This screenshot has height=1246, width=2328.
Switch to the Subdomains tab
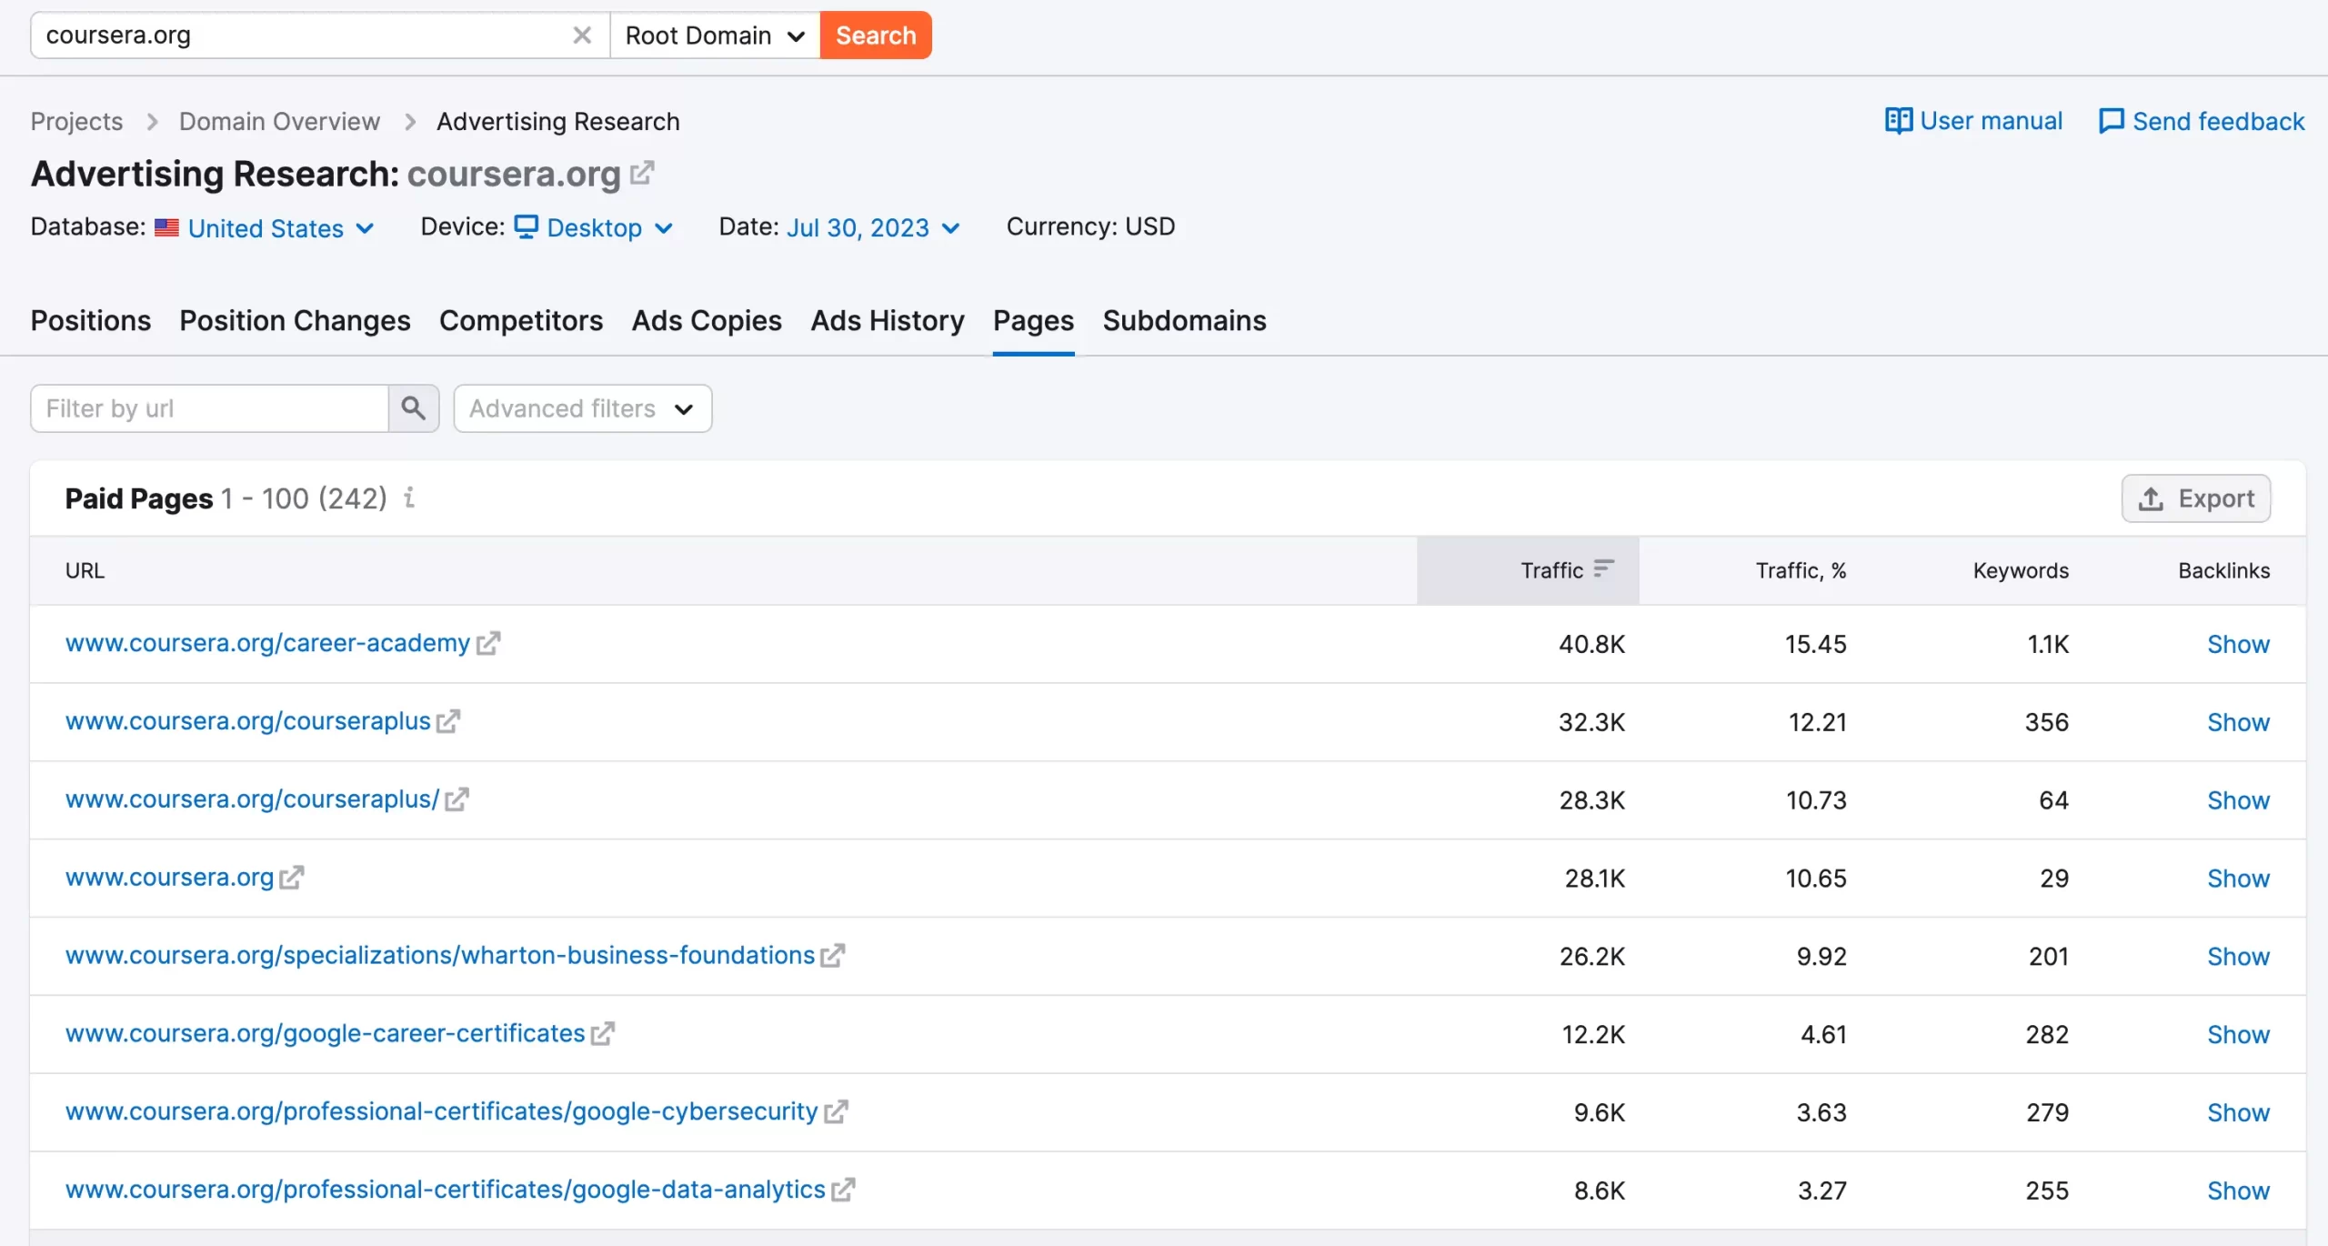tap(1184, 321)
